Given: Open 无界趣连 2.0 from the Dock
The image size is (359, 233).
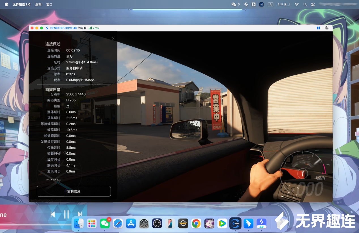Looking at the screenshot, I should 262,223.
